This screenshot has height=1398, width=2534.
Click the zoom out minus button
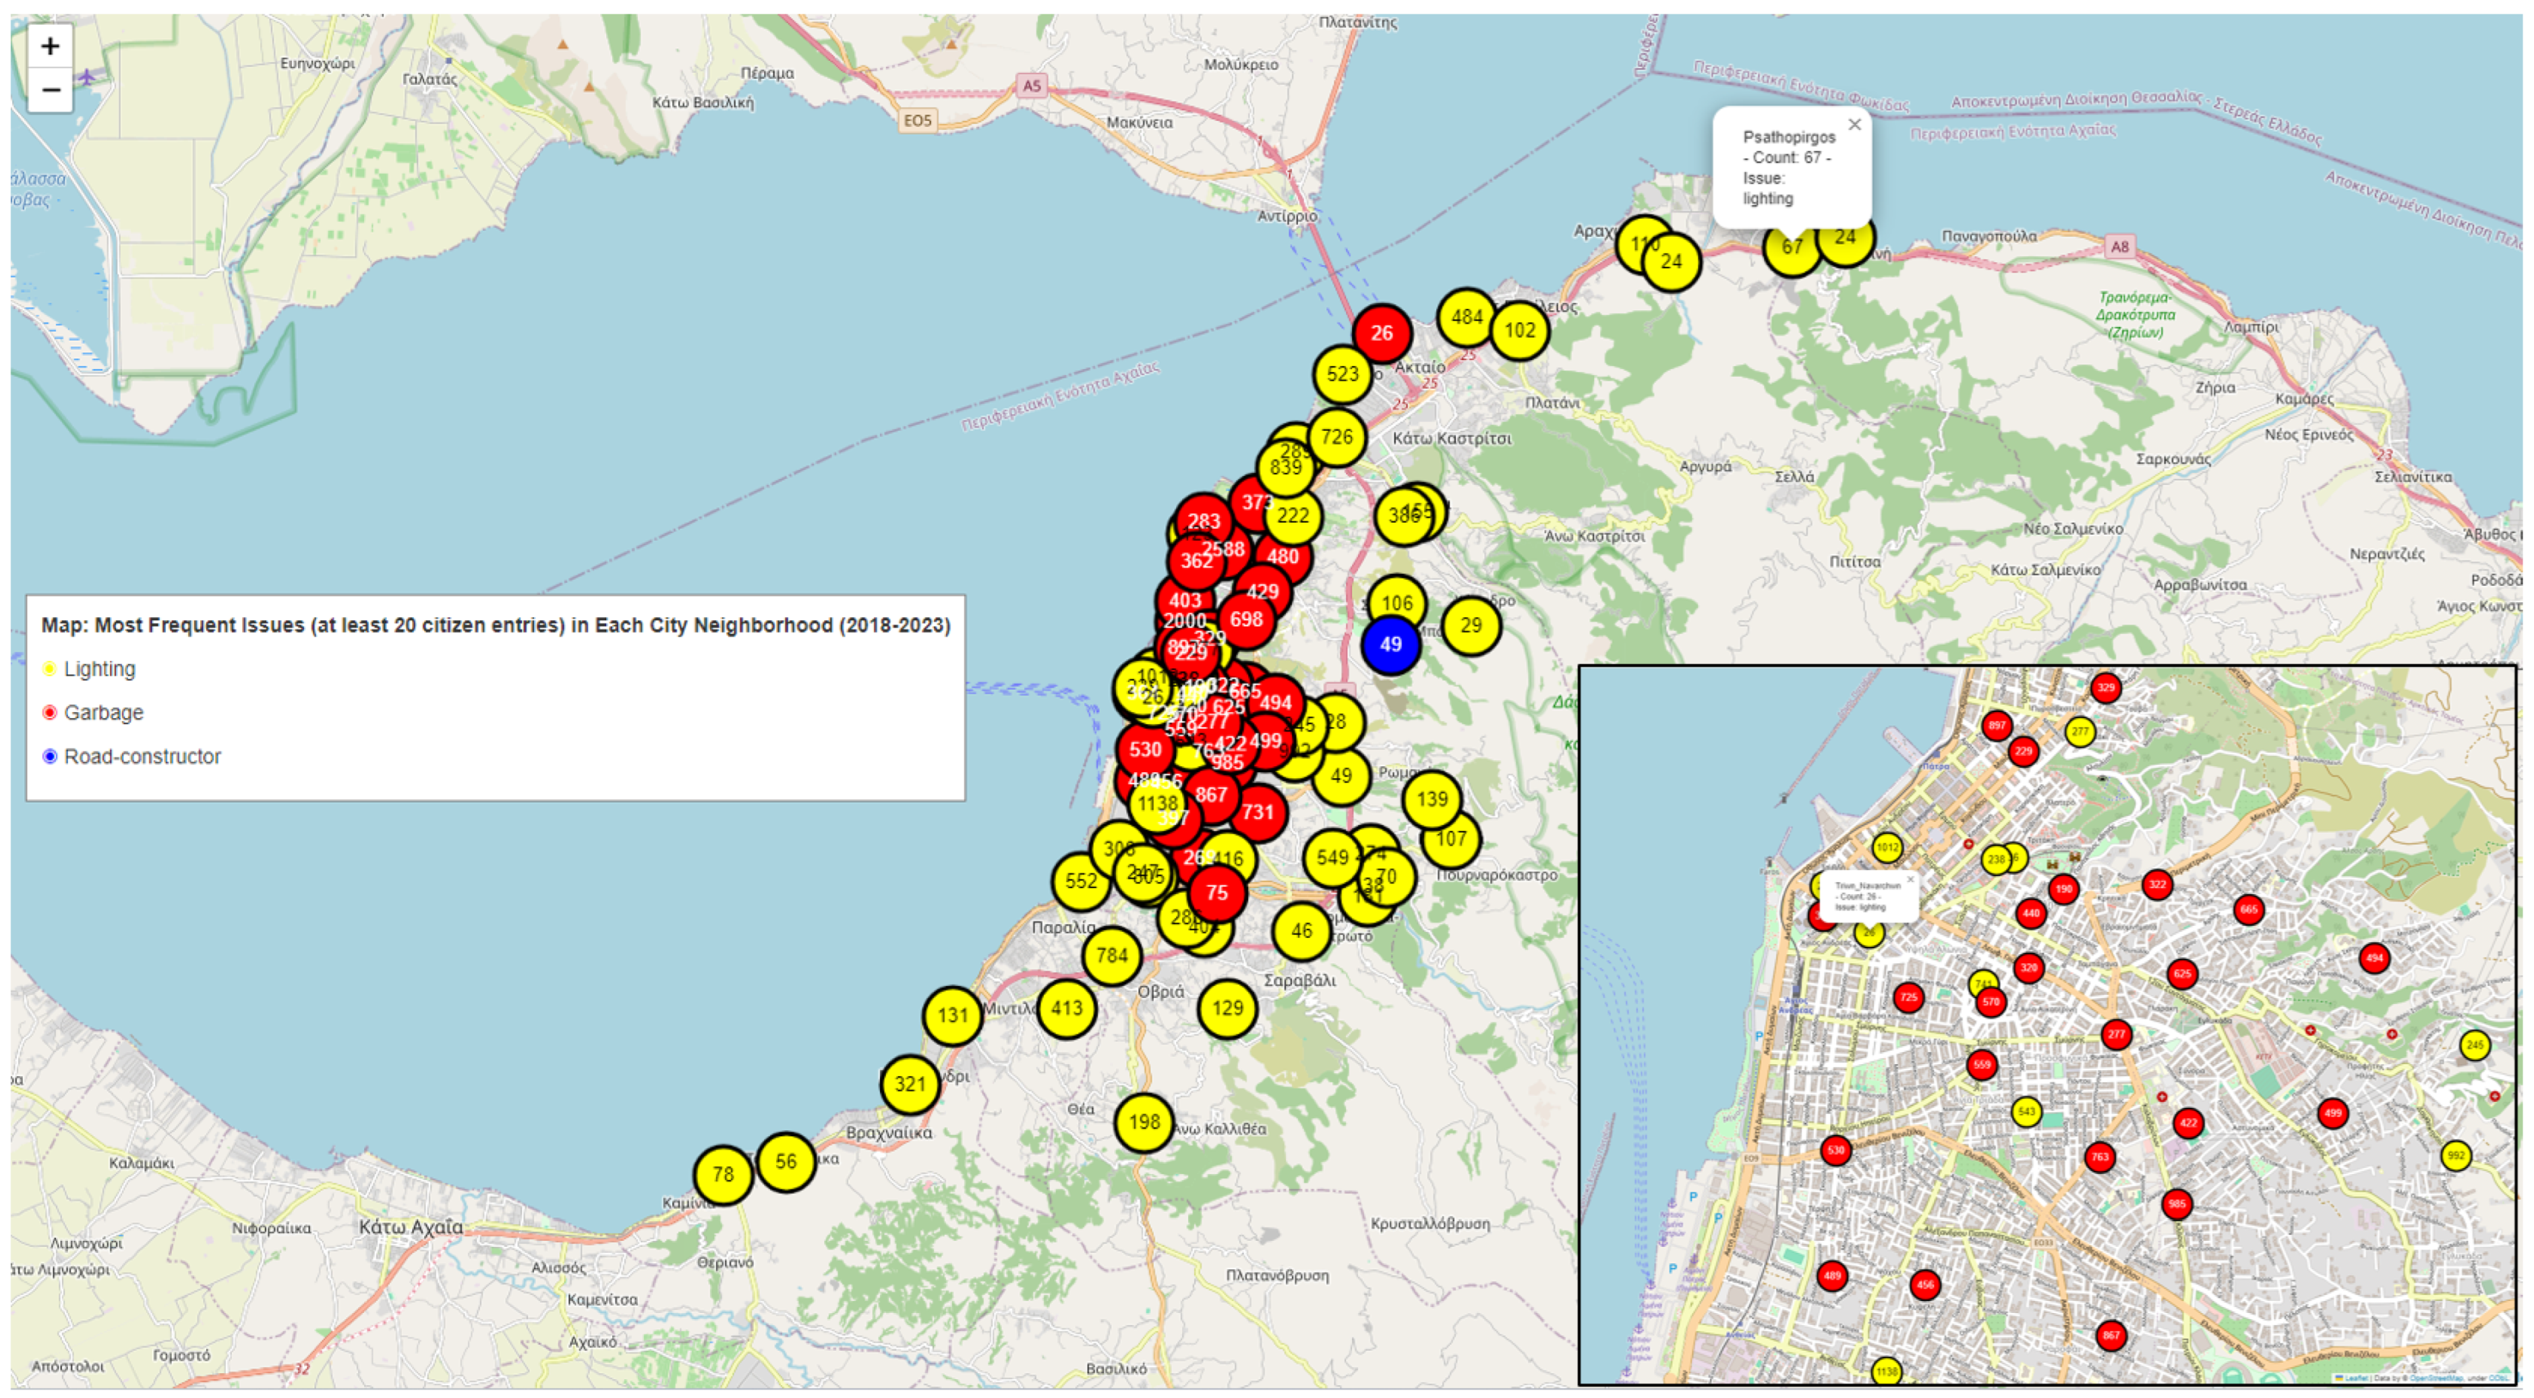point(50,90)
